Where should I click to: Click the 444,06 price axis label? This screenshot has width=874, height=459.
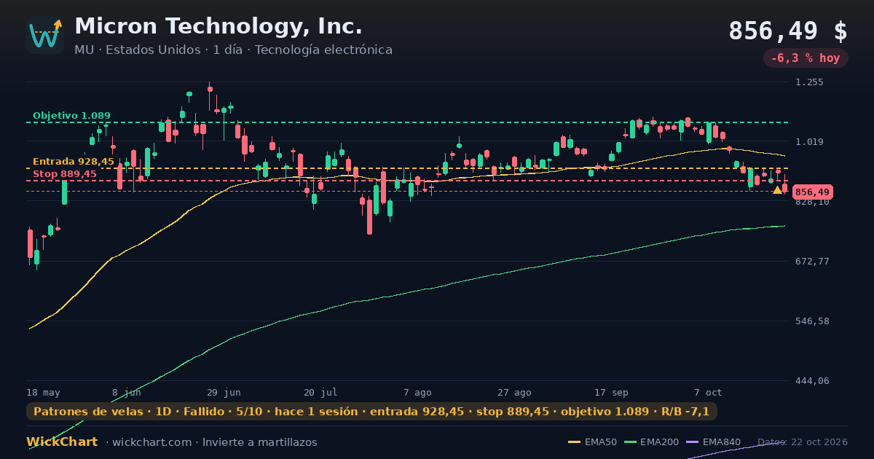[812, 381]
